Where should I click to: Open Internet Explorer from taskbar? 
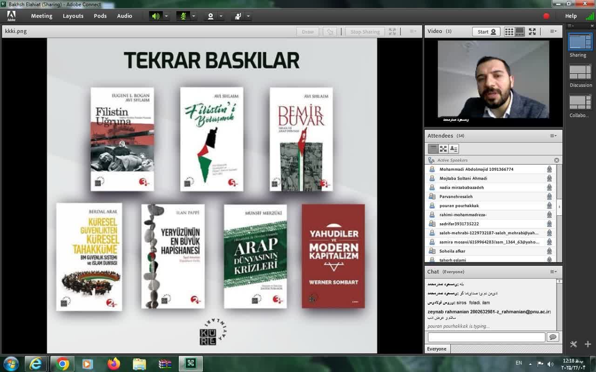[36, 363]
